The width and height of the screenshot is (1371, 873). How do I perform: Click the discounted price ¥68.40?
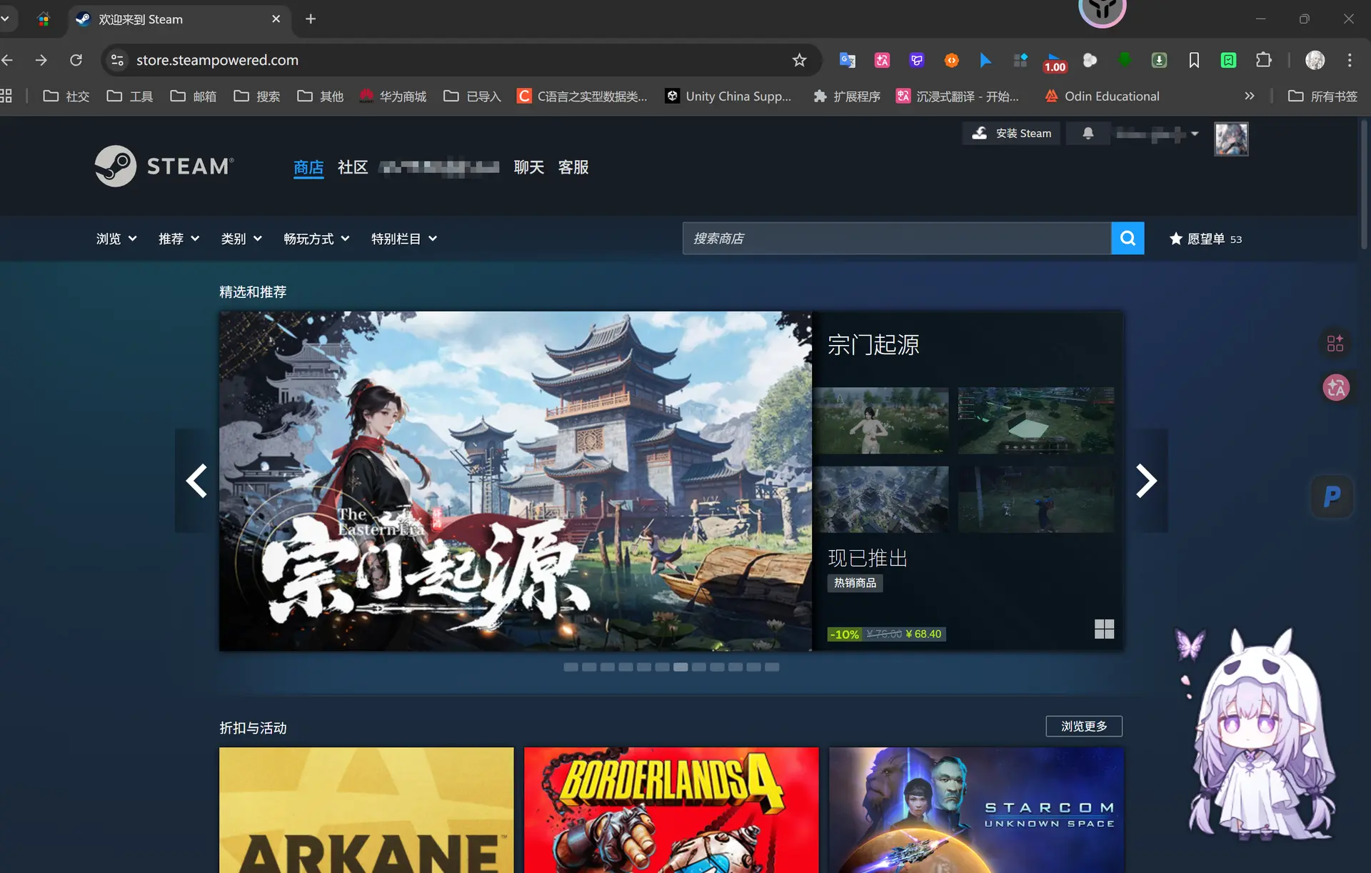coord(923,634)
